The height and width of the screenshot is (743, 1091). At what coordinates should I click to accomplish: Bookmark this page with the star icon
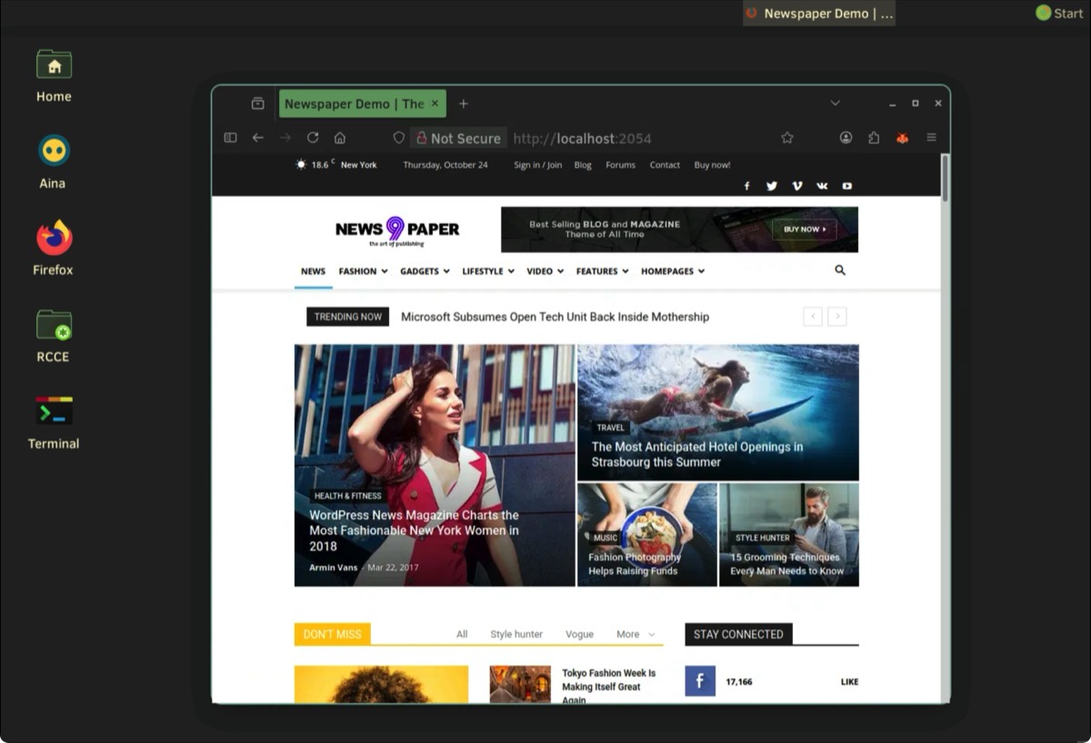pyautogui.click(x=787, y=138)
